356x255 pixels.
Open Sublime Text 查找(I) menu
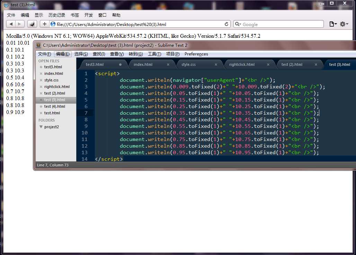tap(99, 54)
